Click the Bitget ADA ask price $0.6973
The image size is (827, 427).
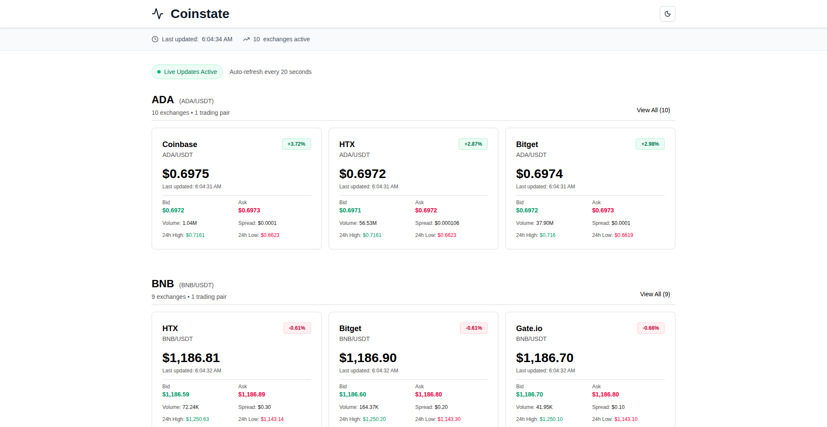click(x=603, y=210)
